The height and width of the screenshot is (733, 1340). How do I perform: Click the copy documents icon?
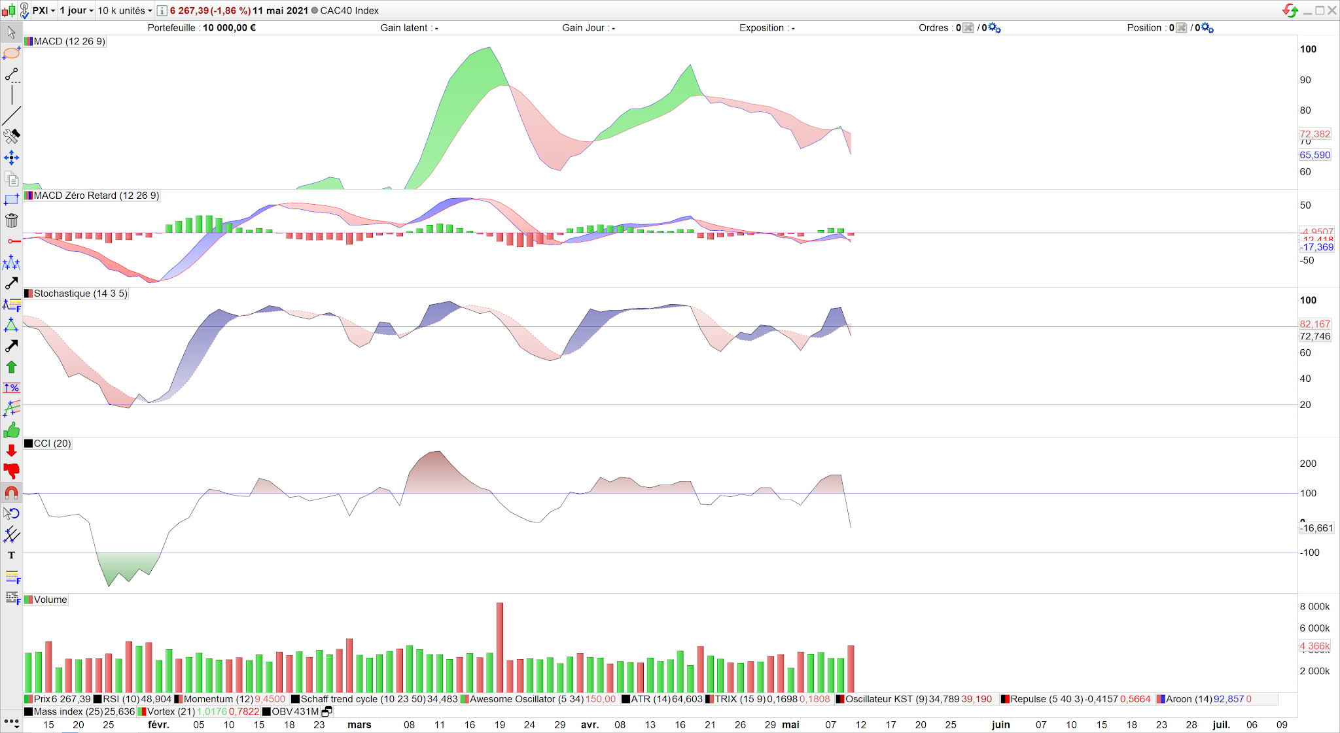pyautogui.click(x=11, y=179)
